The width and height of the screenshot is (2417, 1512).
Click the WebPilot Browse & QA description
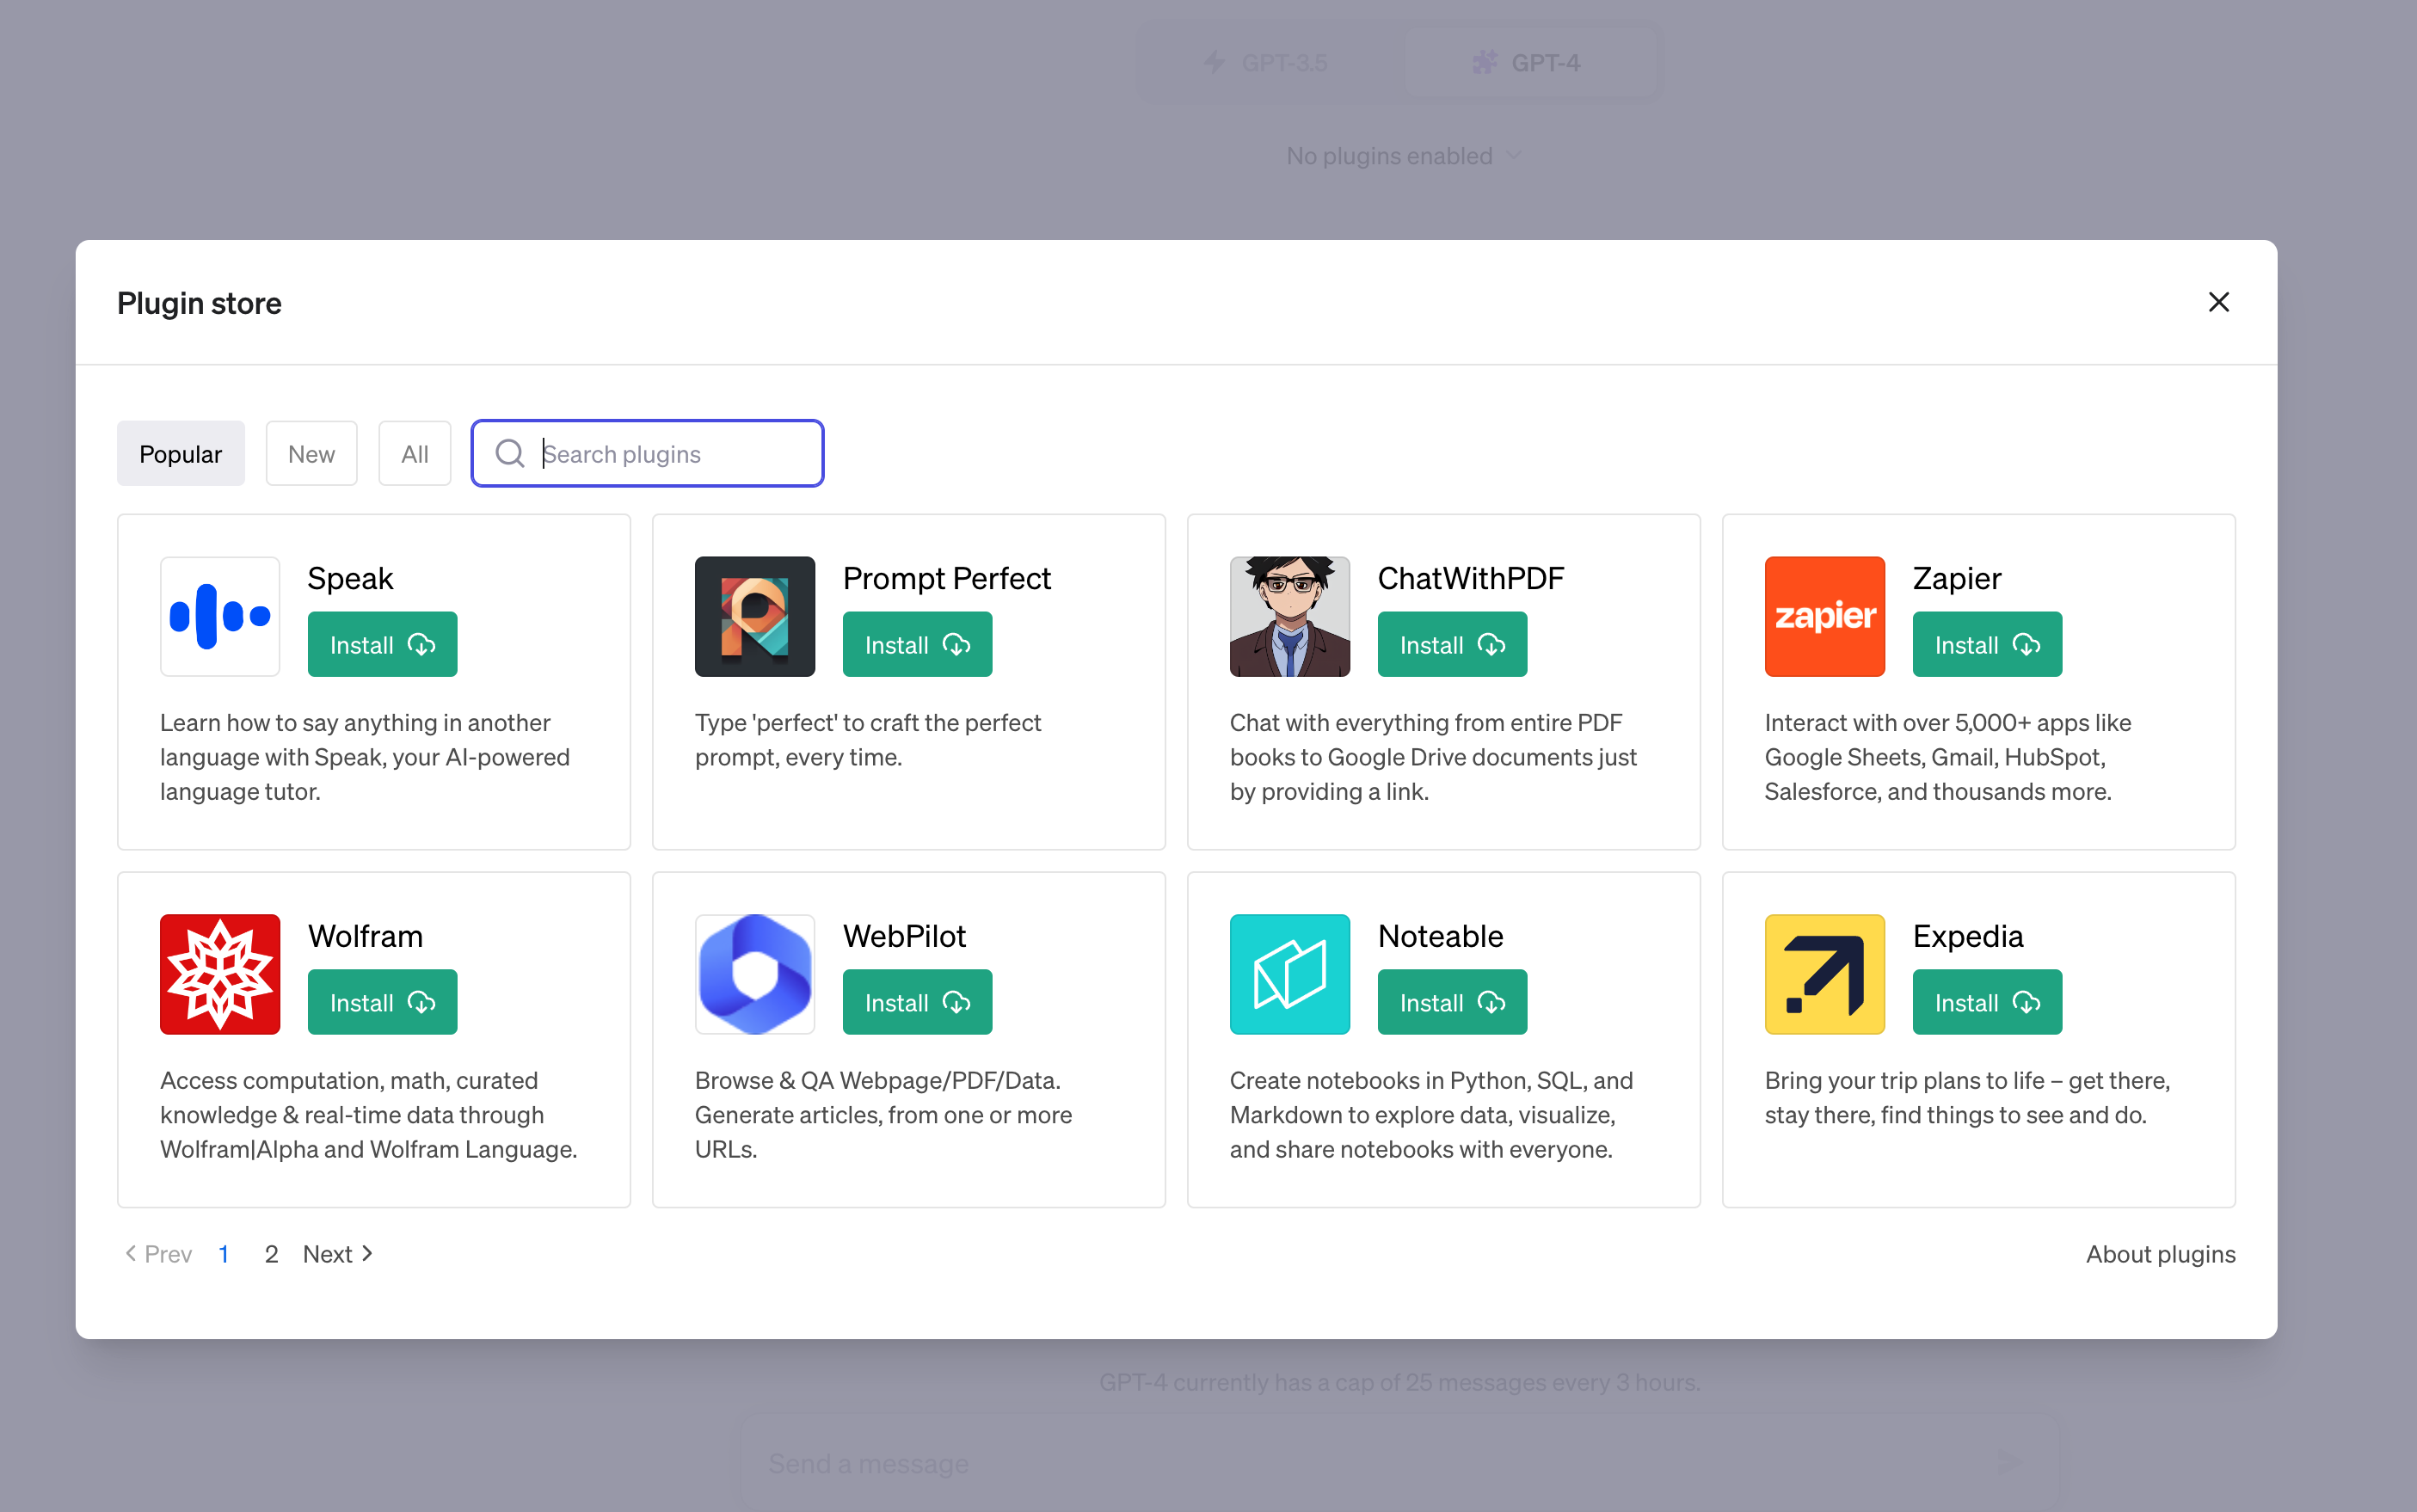point(884,1115)
